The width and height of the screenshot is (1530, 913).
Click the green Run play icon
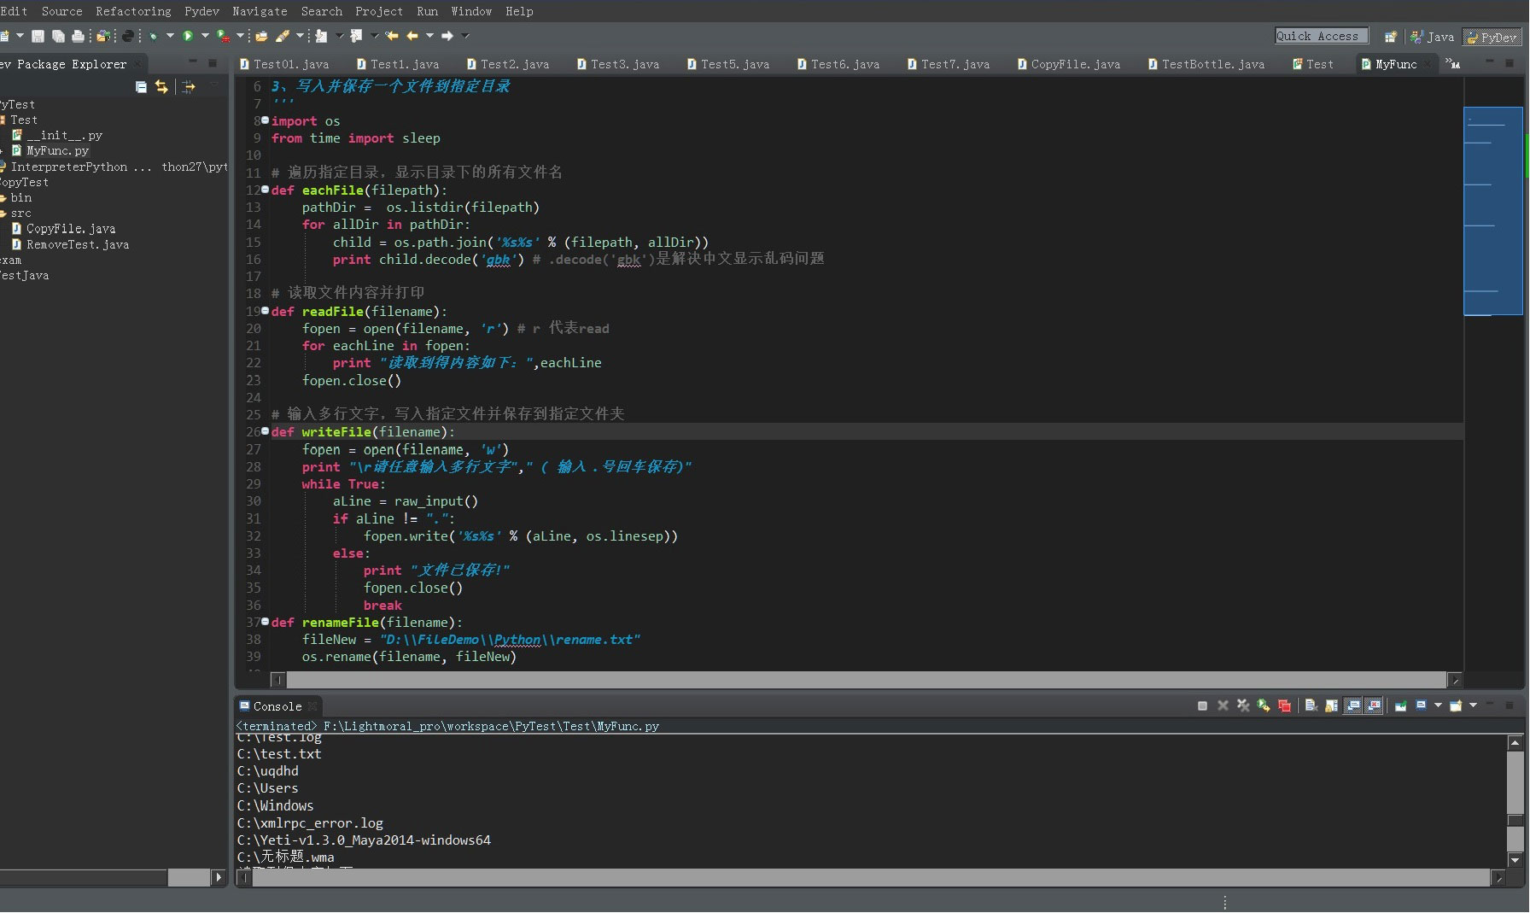click(188, 36)
